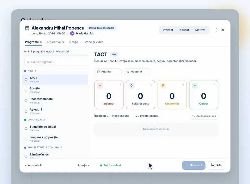Mark attendance as Motivat
Viewport: 250px width, 184px height.
click(200, 30)
